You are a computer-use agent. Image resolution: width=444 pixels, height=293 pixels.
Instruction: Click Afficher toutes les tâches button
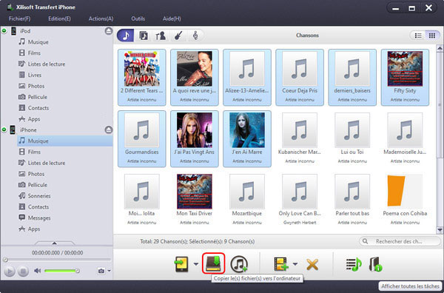pyautogui.click(x=410, y=286)
